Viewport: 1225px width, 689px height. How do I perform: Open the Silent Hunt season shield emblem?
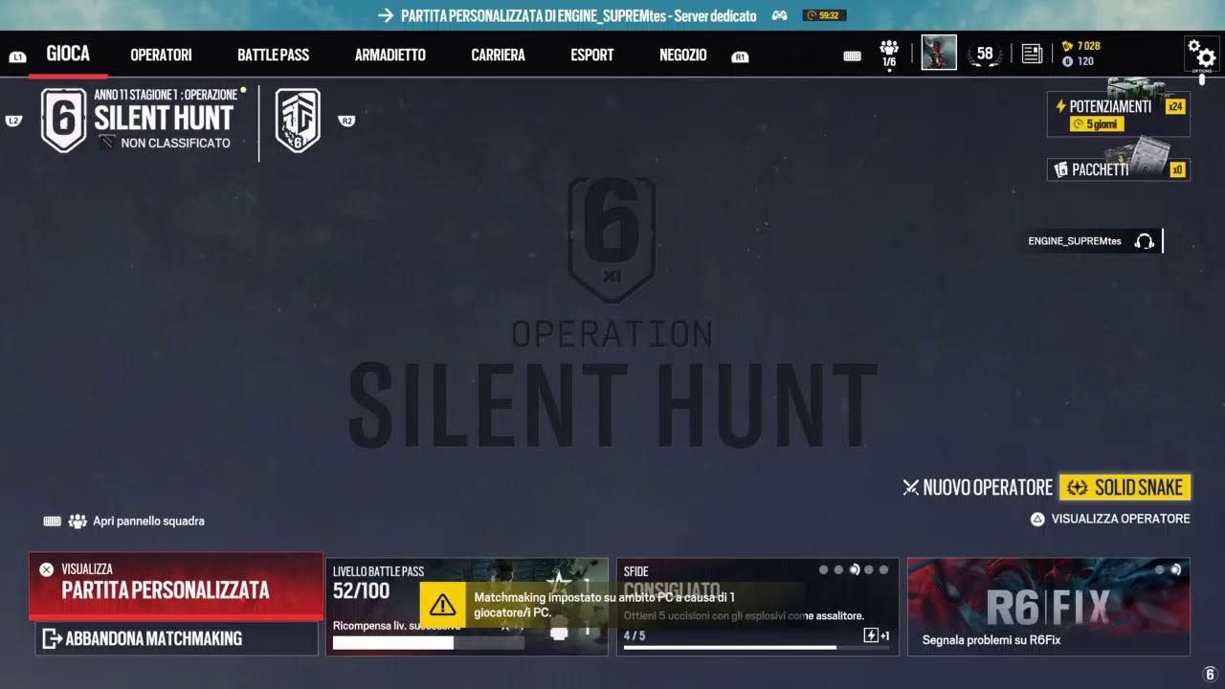pos(64,120)
